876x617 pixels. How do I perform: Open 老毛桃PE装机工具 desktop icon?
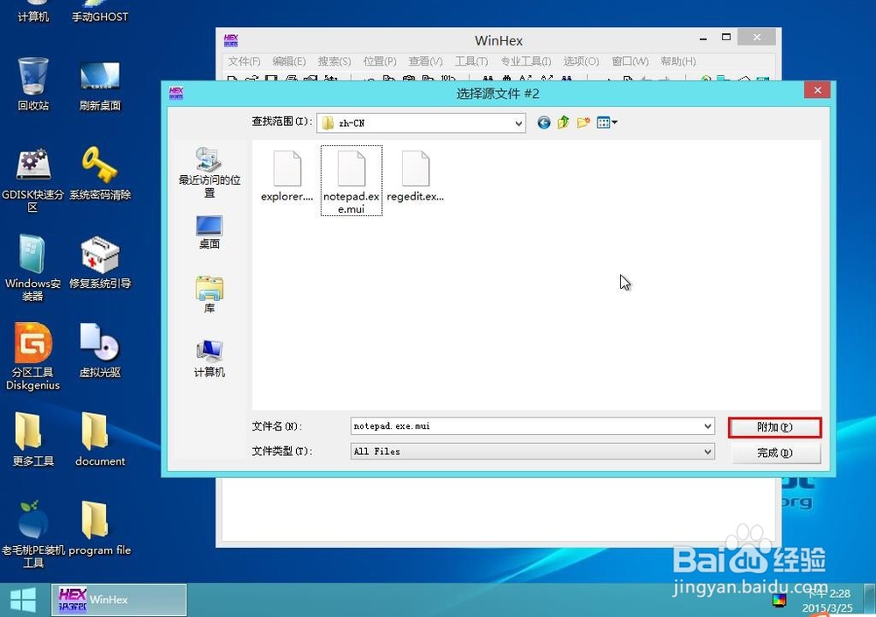[33, 535]
